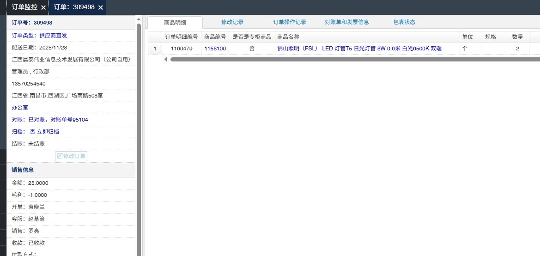This screenshot has width=540, height=256.
Task: Click the left arrow of horizontal scrollbar
Action: (x=166, y=59)
